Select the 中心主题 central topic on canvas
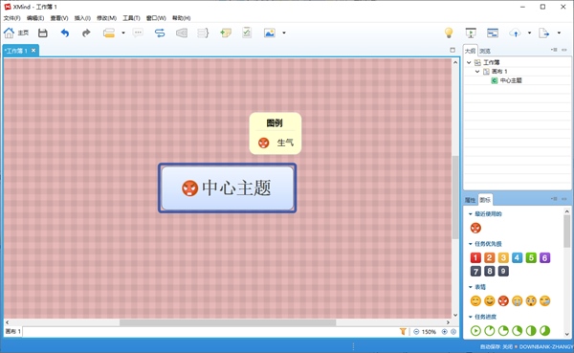 [227, 188]
